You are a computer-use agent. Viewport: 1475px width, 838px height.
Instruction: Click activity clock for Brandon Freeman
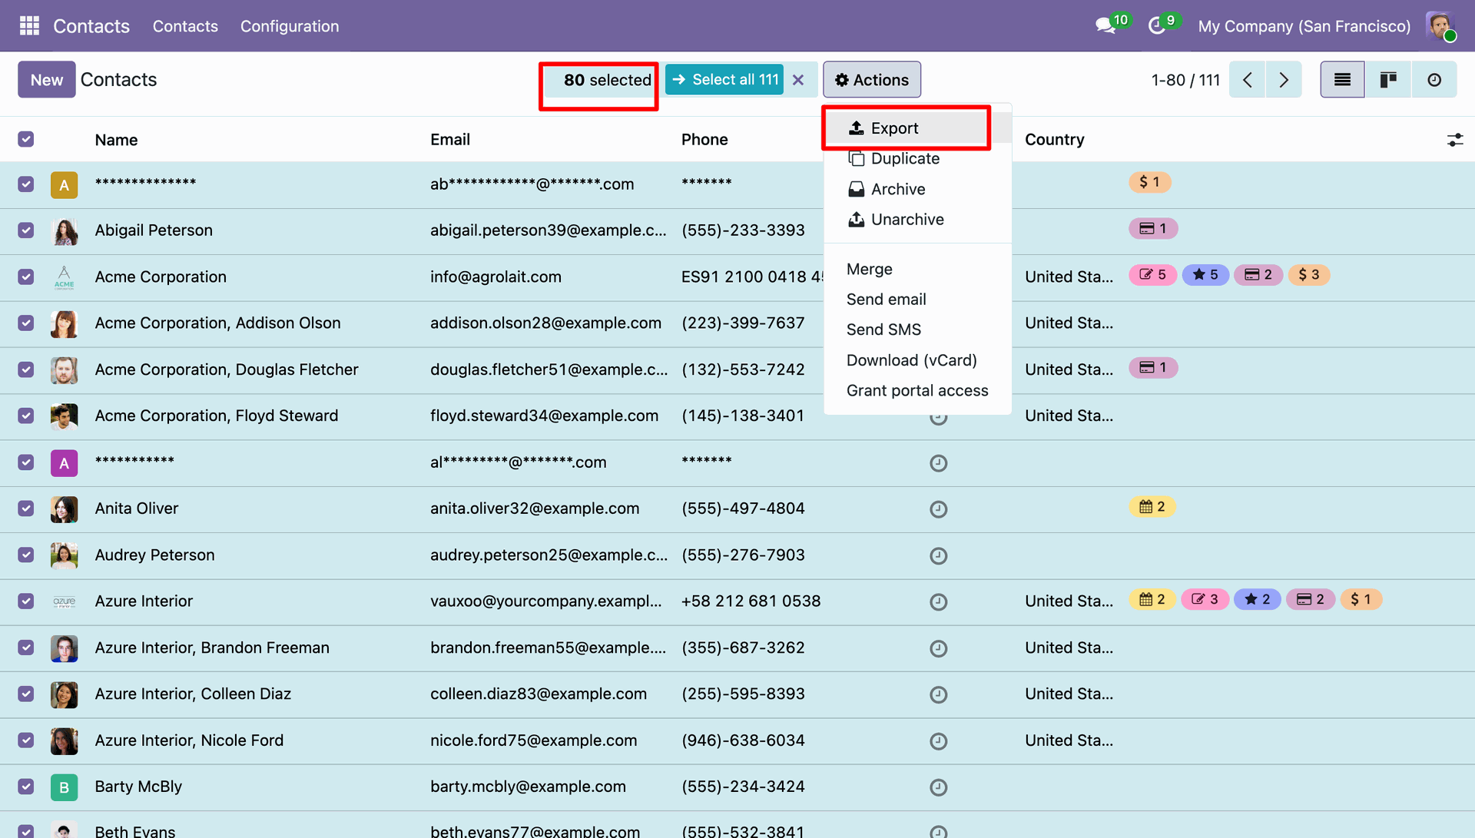(938, 648)
